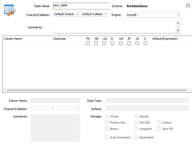Check the Binary checkbox

coord(107,129)
